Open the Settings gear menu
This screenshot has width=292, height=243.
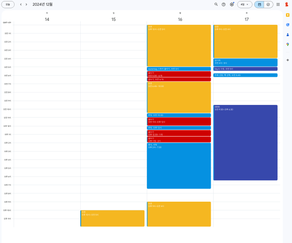(232, 4)
